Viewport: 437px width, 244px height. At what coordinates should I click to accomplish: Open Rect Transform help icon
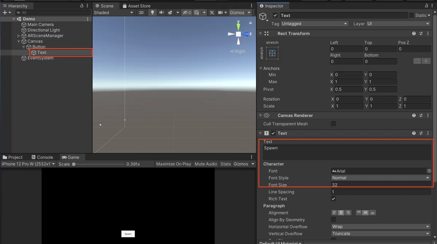pyautogui.click(x=414, y=33)
